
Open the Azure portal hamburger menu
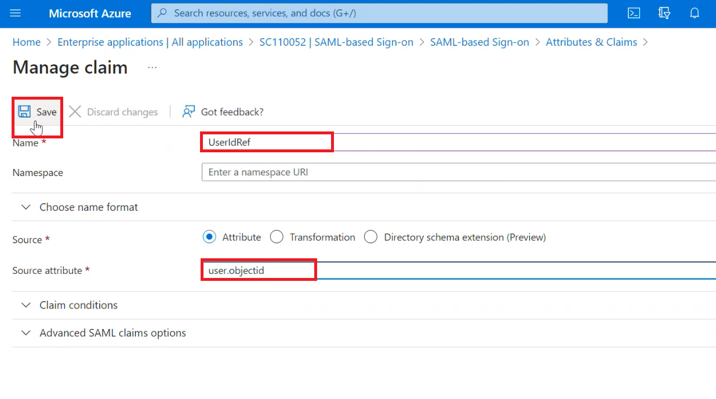point(16,13)
